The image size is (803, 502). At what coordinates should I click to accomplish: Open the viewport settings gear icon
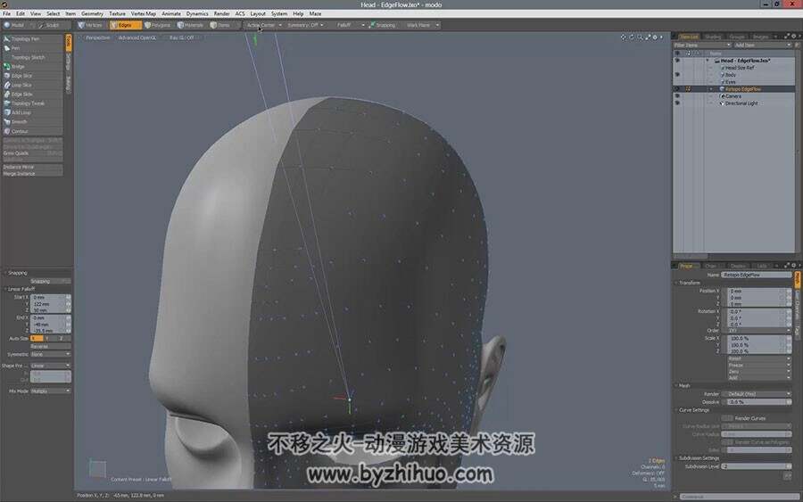pyautogui.click(x=655, y=37)
